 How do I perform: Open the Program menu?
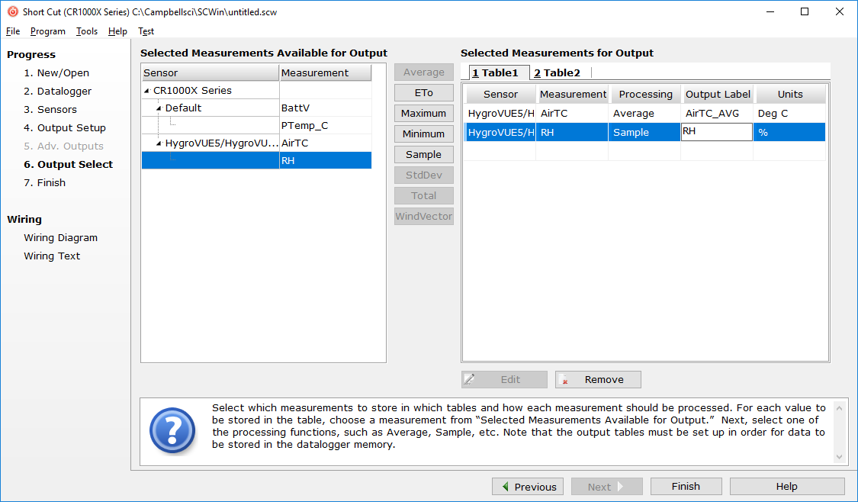tap(47, 31)
